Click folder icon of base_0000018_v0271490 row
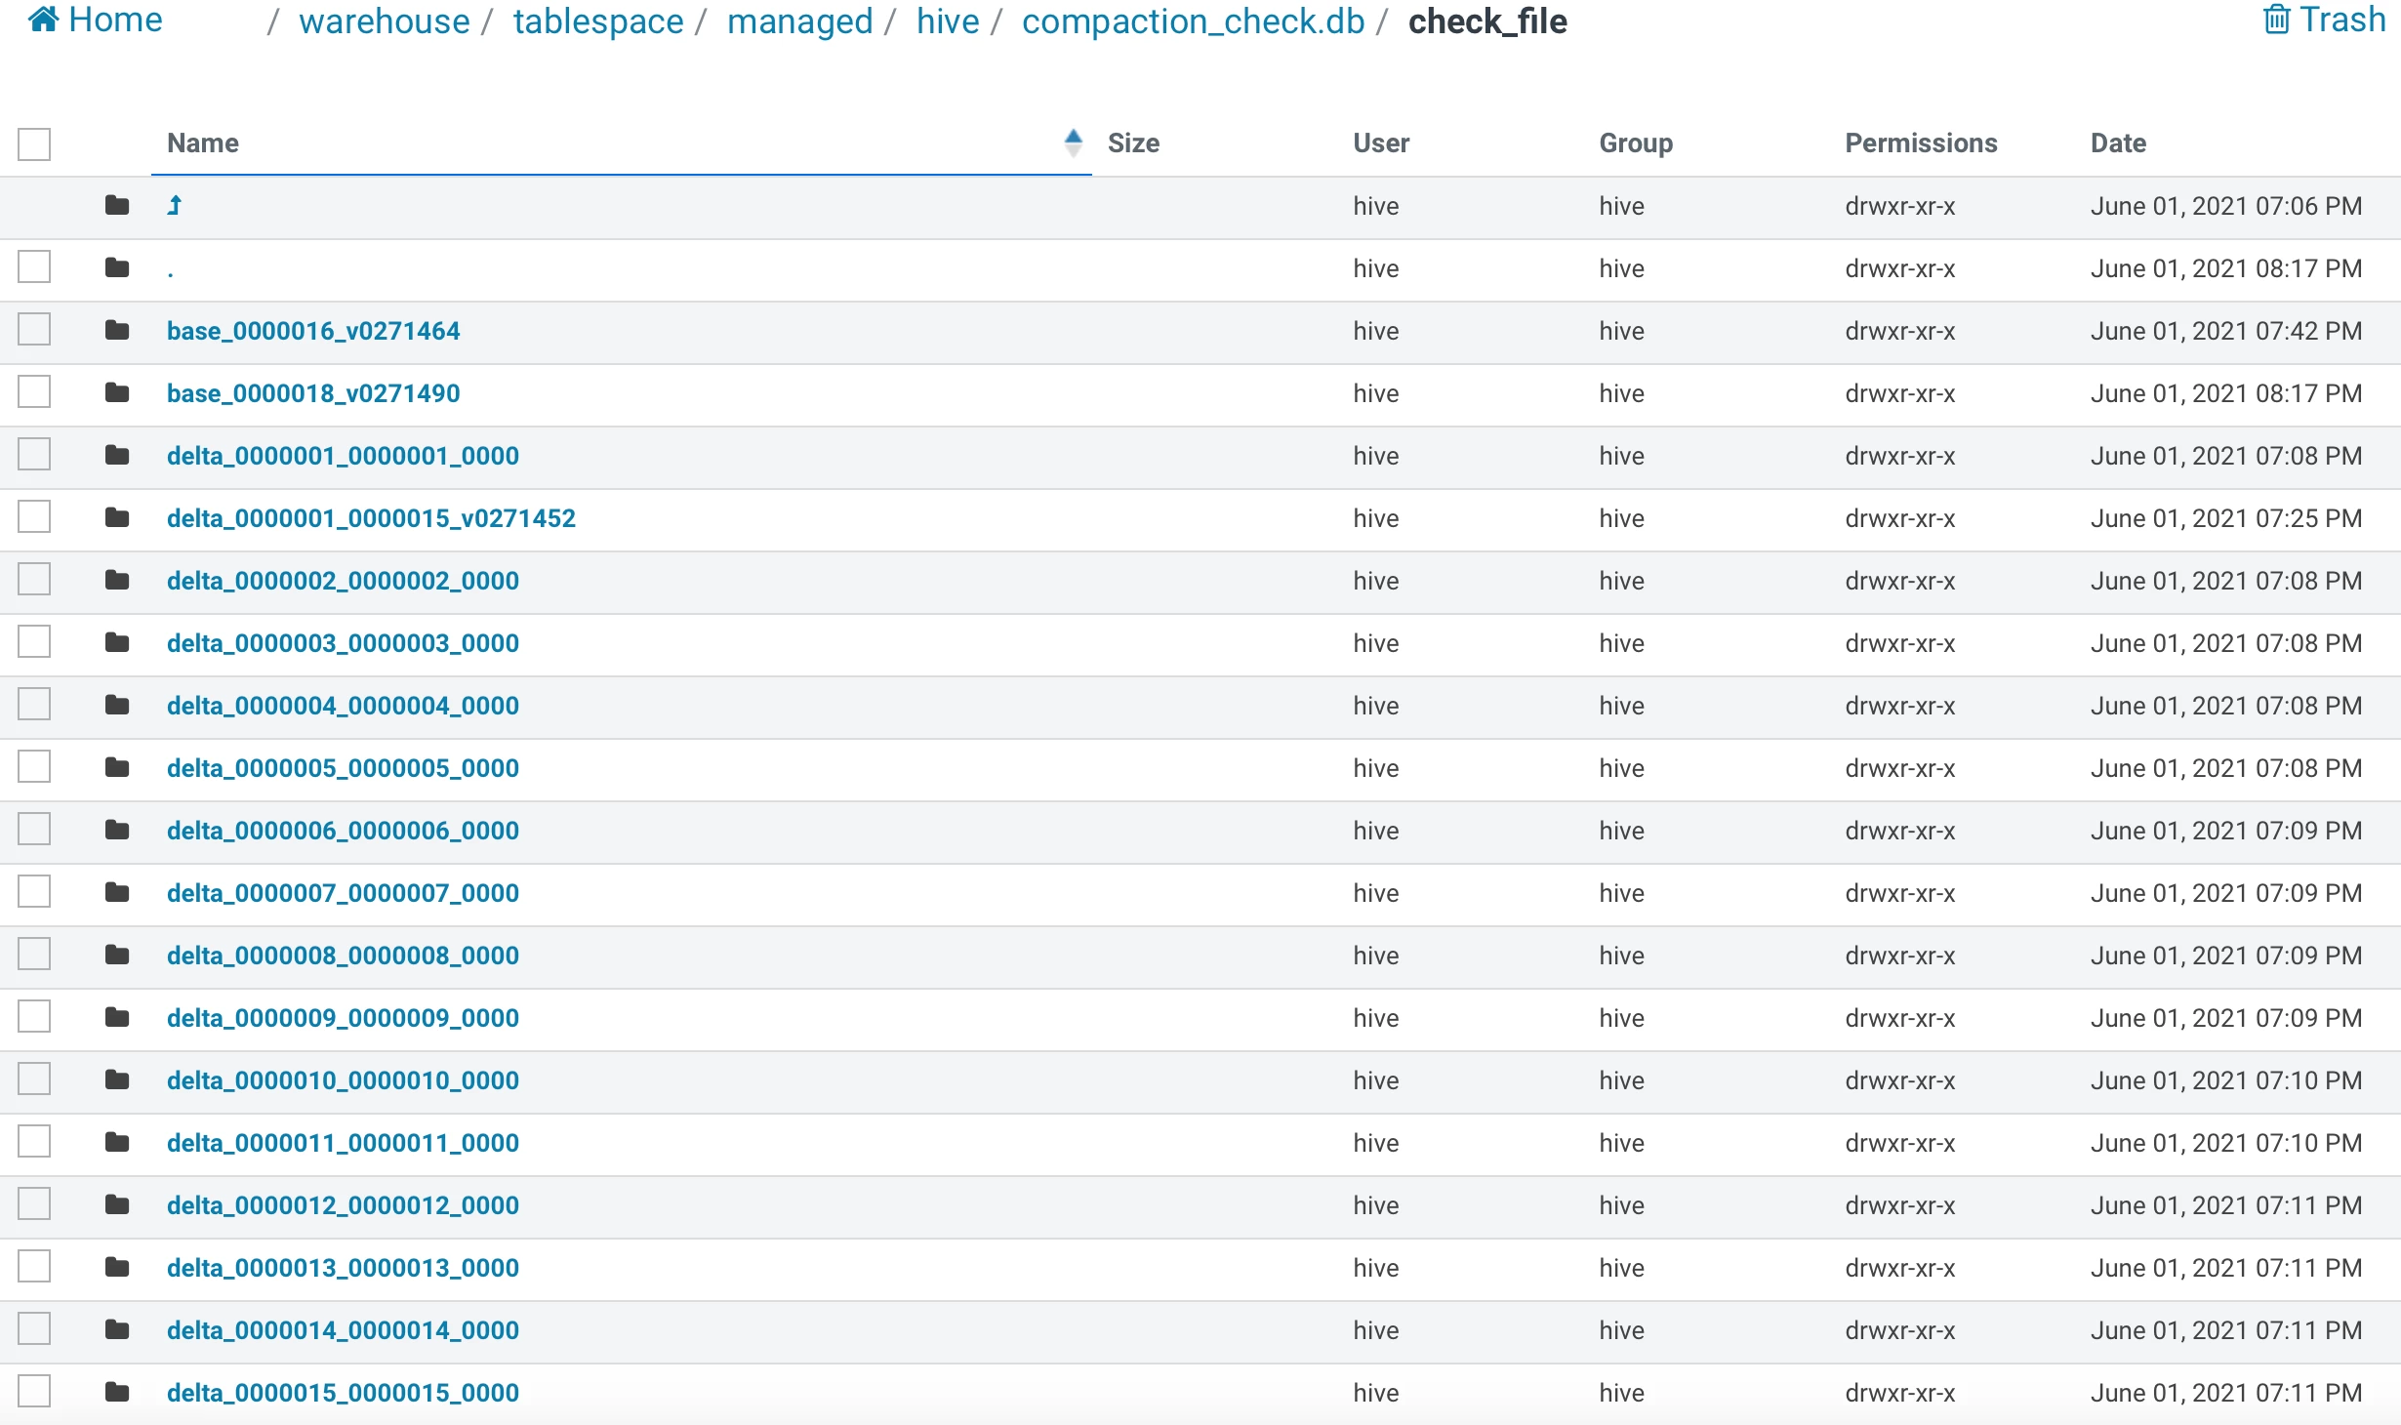 (x=117, y=392)
